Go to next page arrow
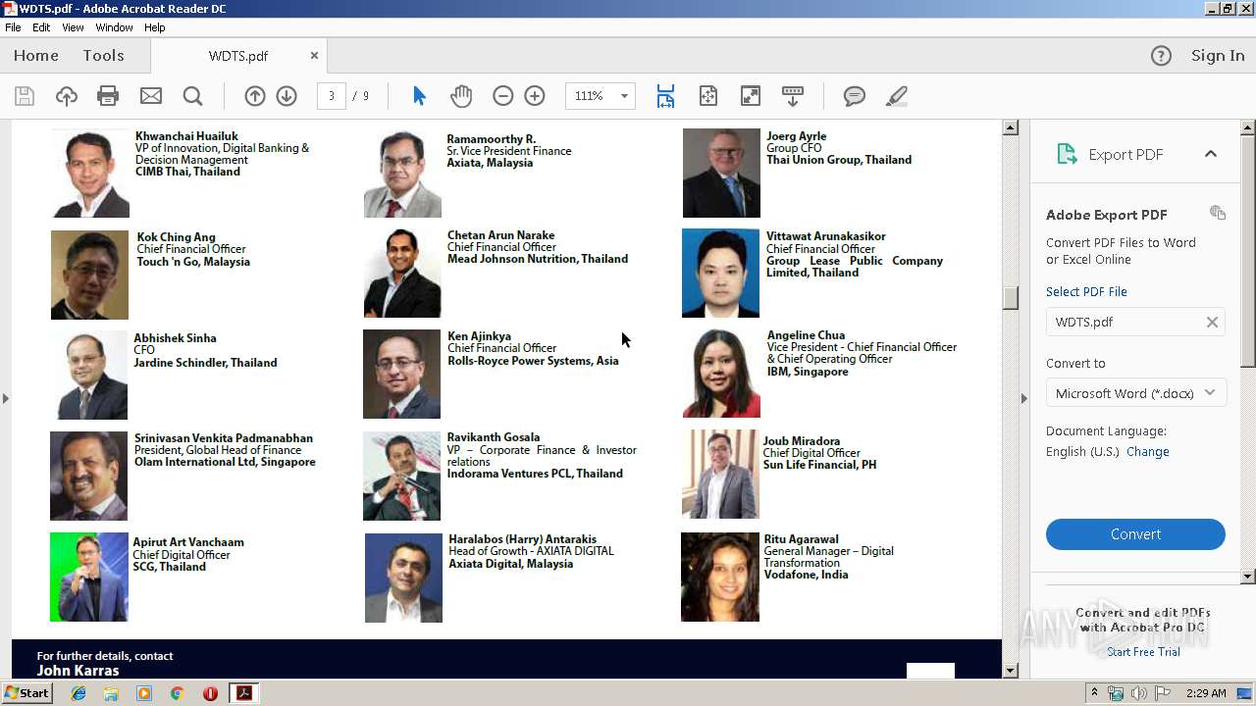This screenshot has width=1256, height=706. click(287, 96)
